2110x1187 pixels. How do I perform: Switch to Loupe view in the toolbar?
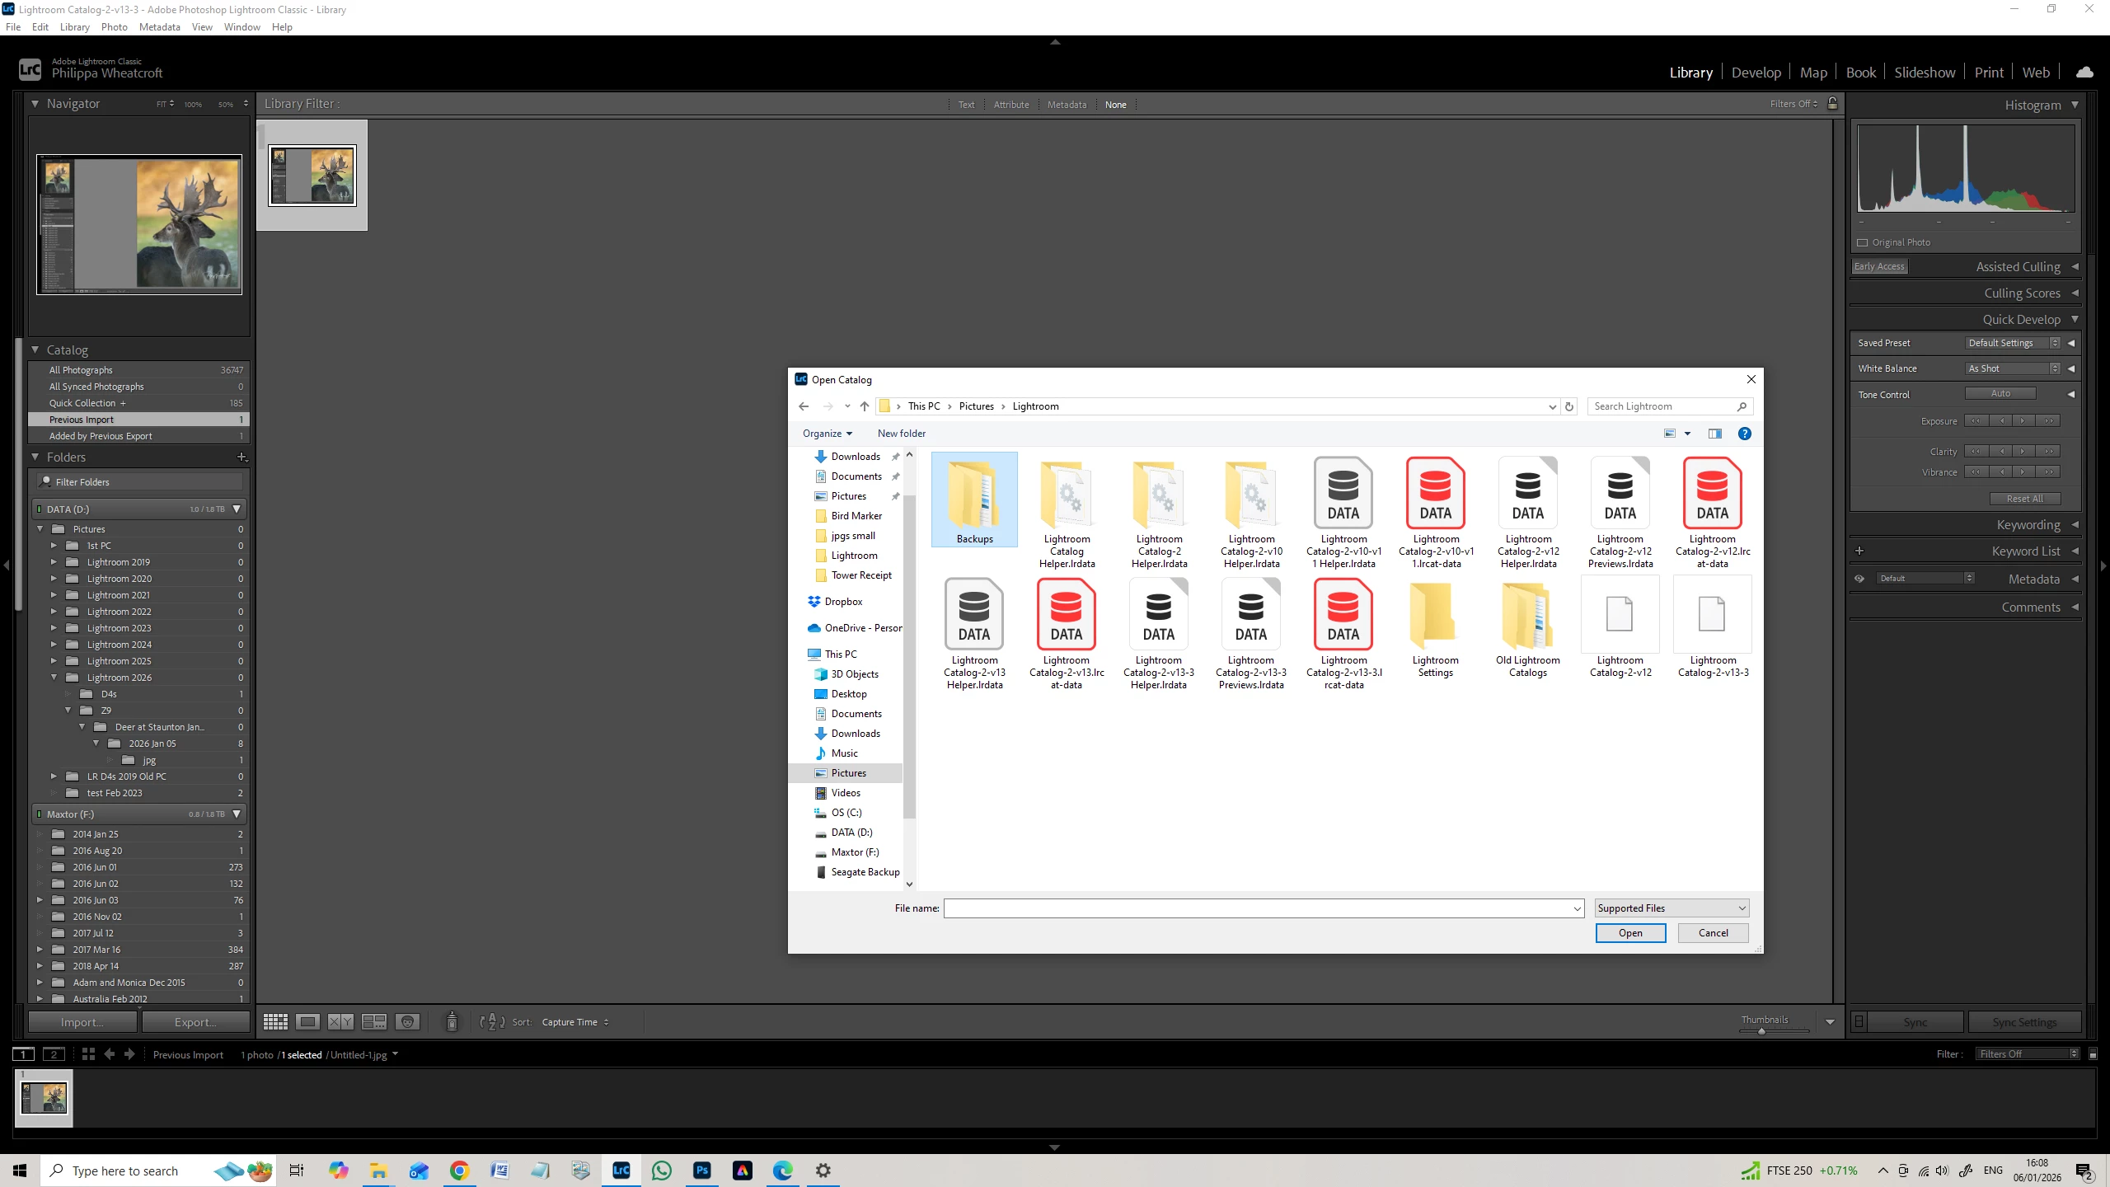click(307, 1022)
